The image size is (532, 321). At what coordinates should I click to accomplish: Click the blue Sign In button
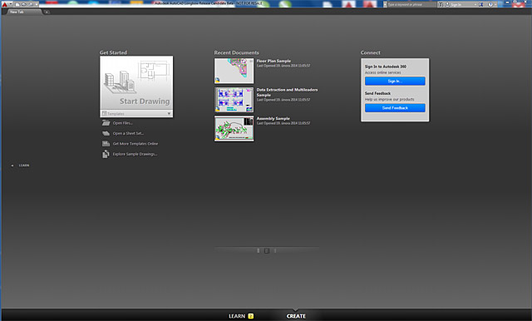(395, 81)
